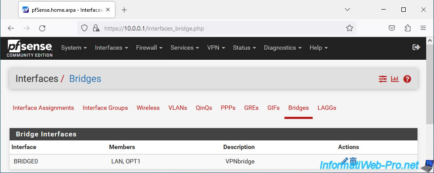Click the pfSense logout icon
The width and height of the screenshot is (434, 173).
[416, 47]
